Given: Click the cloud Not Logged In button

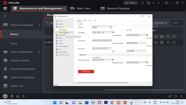Looking at the screenshot, I should (x=131, y=3).
